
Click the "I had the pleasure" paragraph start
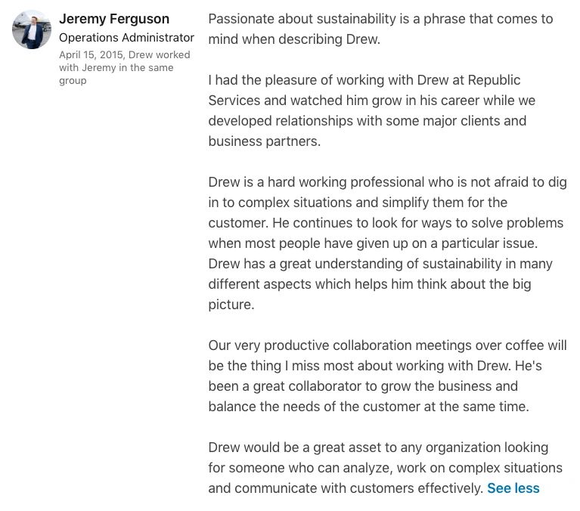257,80
